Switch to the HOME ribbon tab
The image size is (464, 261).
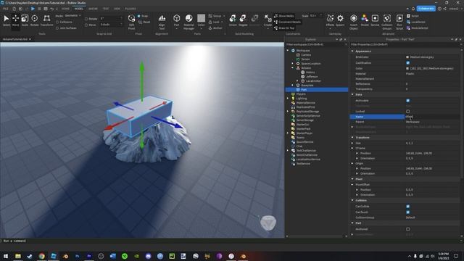[x=65, y=9]
